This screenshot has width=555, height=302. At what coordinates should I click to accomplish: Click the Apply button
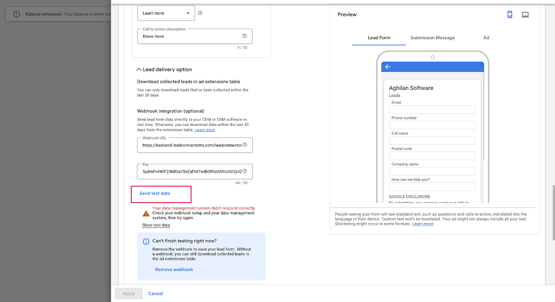tap(129, 294)
